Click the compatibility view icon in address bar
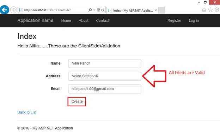Viewport: 220px width, 133px height. [98, 10]
